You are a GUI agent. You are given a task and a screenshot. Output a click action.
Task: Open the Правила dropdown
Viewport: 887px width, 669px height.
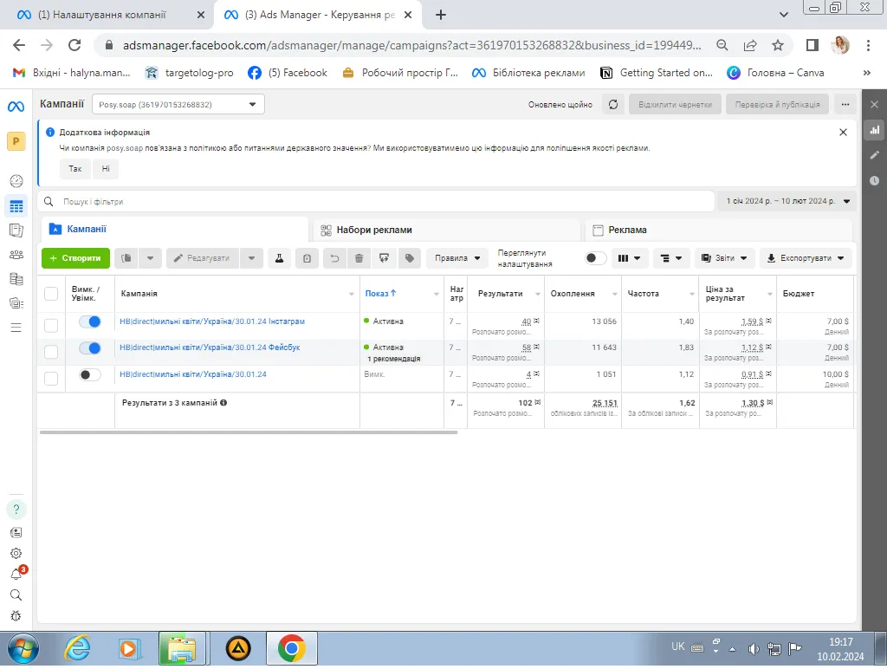pyautogui.click(x=457, y=258)
